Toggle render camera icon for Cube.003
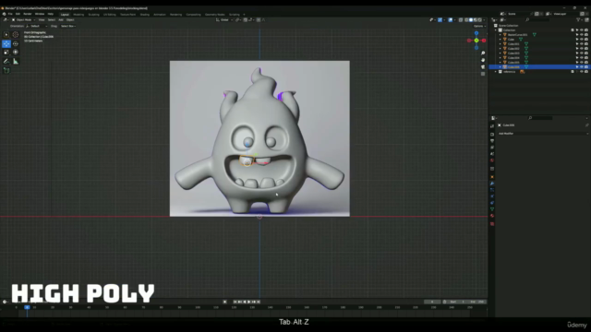This screenshot has width=591, height=332. [x=586, y=53]
